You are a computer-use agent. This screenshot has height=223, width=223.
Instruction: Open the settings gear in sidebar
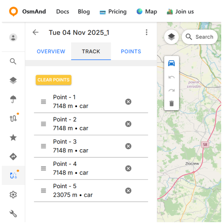13,195
